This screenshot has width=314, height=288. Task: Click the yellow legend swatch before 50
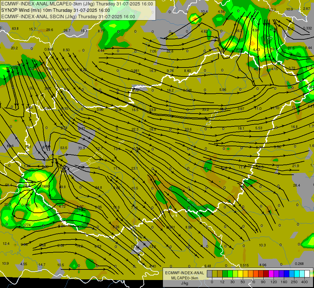point(240,274)
